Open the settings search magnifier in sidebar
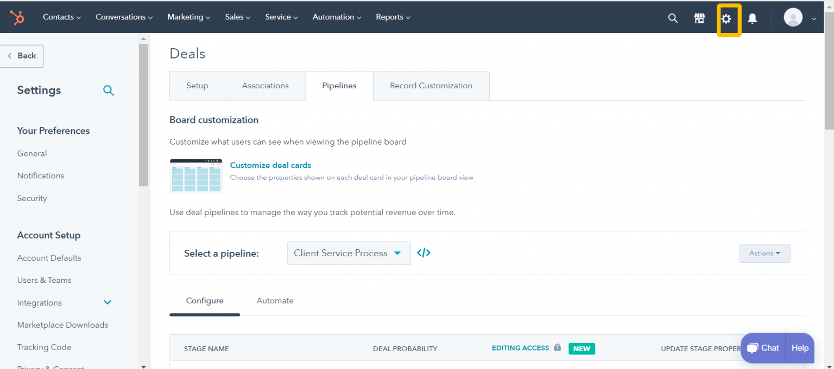Screen dimensions: 834x369 (109, 90)
